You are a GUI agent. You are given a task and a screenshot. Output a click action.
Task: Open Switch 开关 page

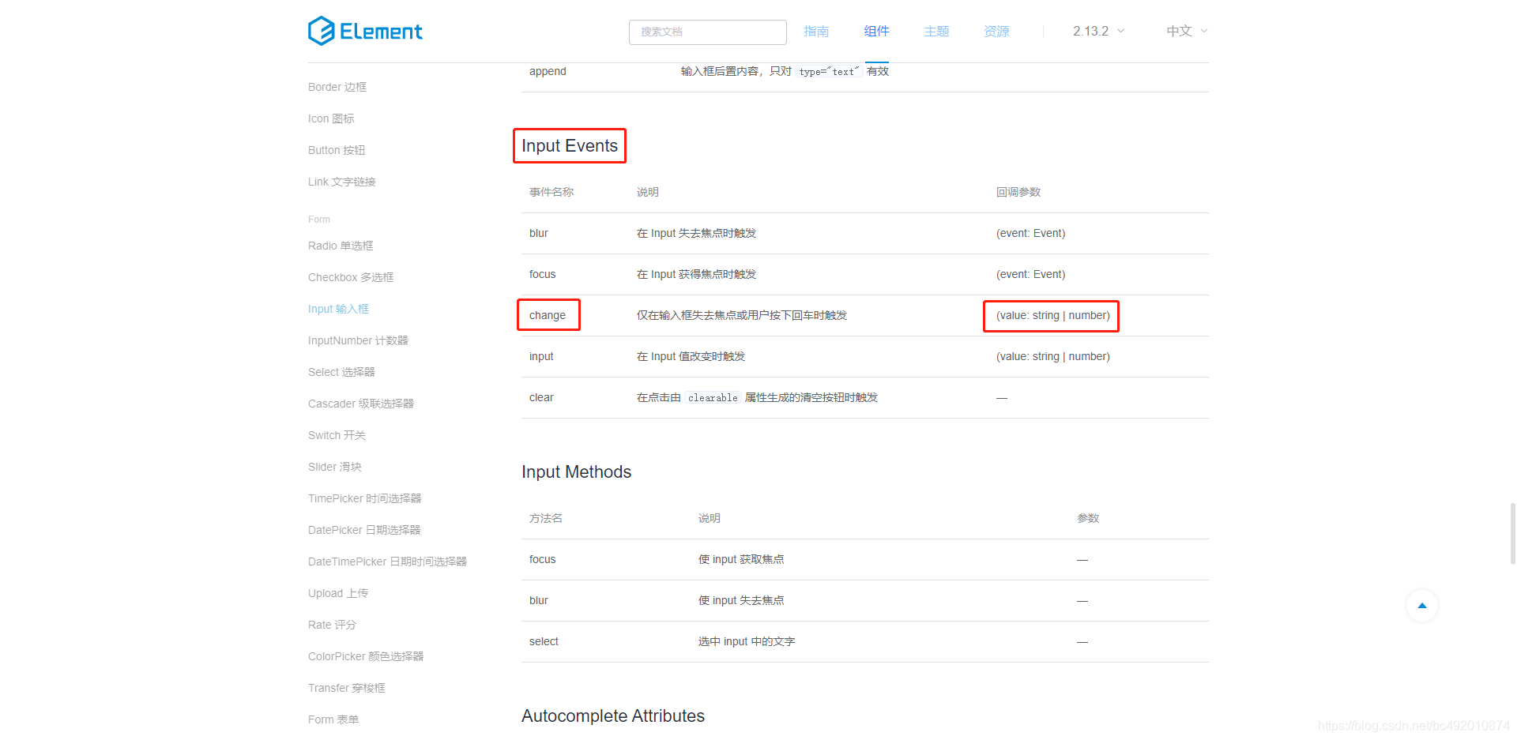coord(337,435)
